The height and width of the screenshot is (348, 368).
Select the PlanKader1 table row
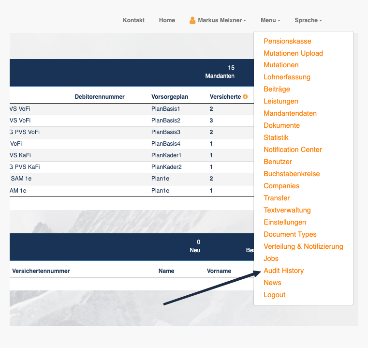132,155
